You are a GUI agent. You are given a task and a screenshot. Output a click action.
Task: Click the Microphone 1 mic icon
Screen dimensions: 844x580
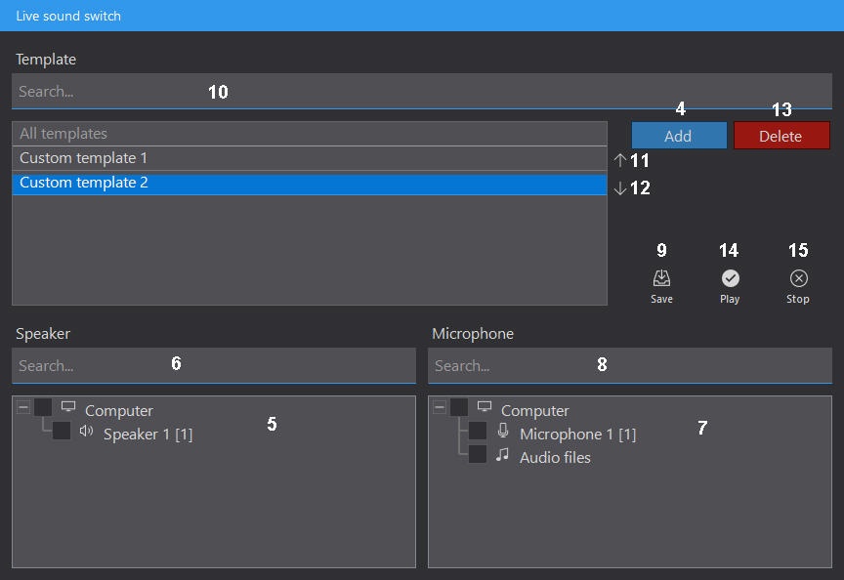click(503, 431)
